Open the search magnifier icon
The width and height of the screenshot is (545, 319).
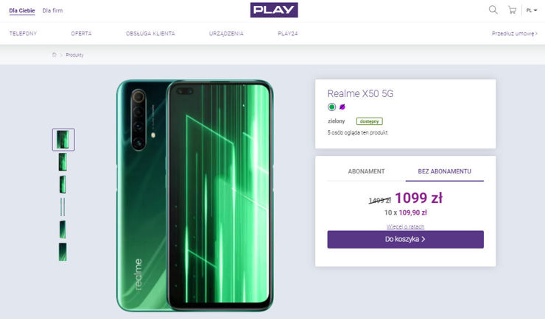[493, 10]
